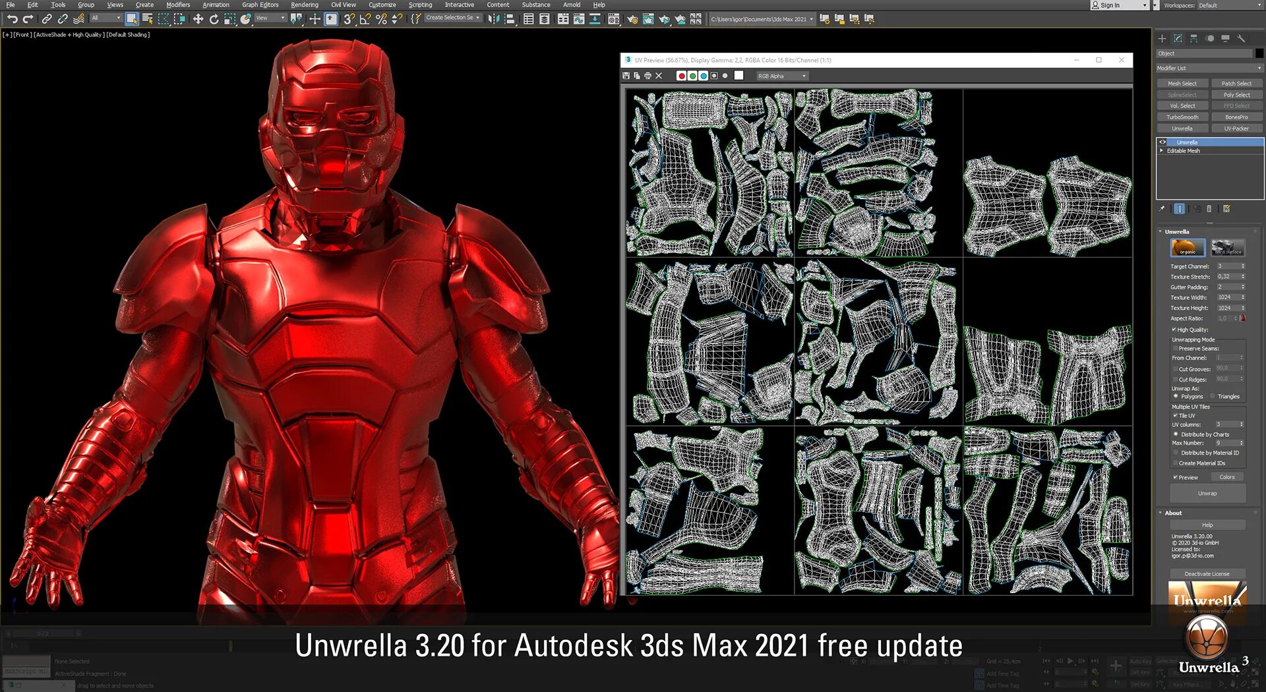Open the Hierarchy command panel tab
This screenshot has width=1266, height=692.
coord(1194,38)
